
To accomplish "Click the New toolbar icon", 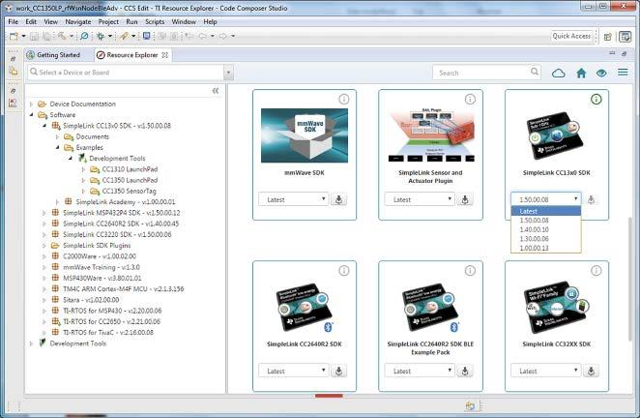I will point(14,37).
